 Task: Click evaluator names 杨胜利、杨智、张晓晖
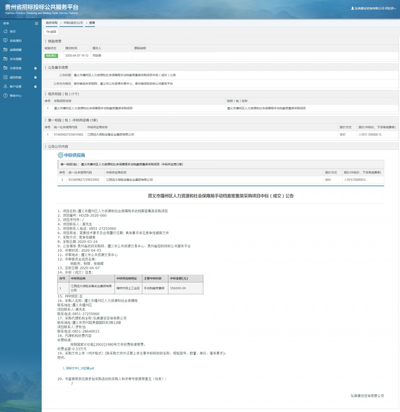(87, 263)
